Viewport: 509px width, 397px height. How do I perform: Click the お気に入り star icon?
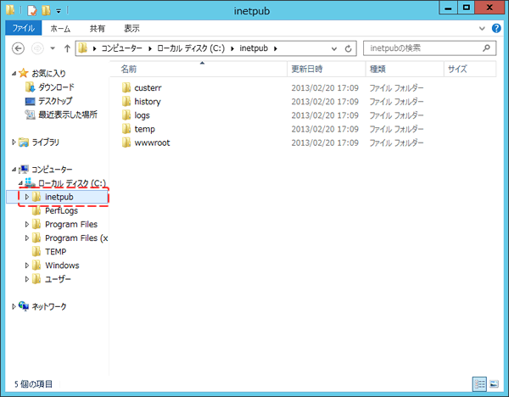pos(24,73)
